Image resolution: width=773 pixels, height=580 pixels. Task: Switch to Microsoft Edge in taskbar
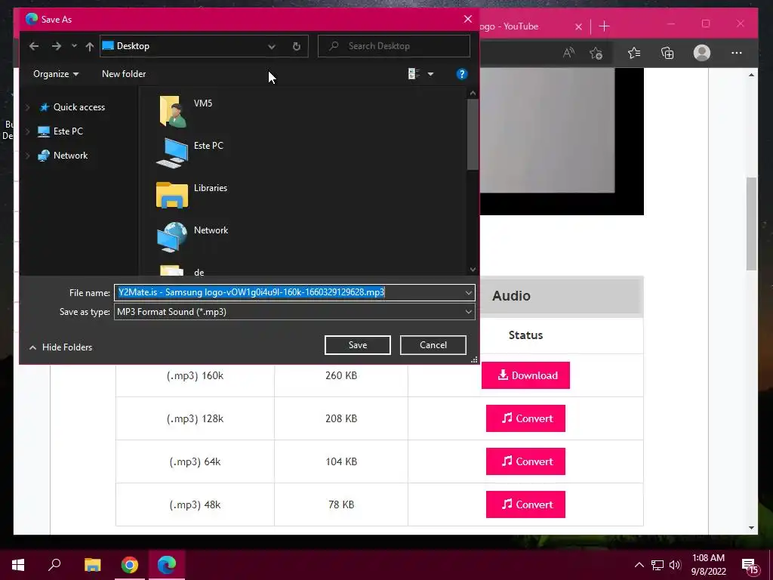[167, 565]
